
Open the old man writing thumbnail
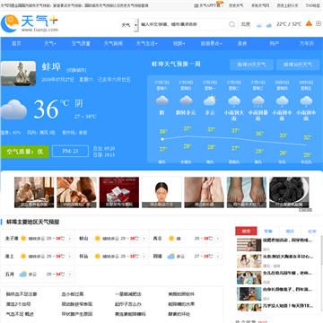(34, 192)
